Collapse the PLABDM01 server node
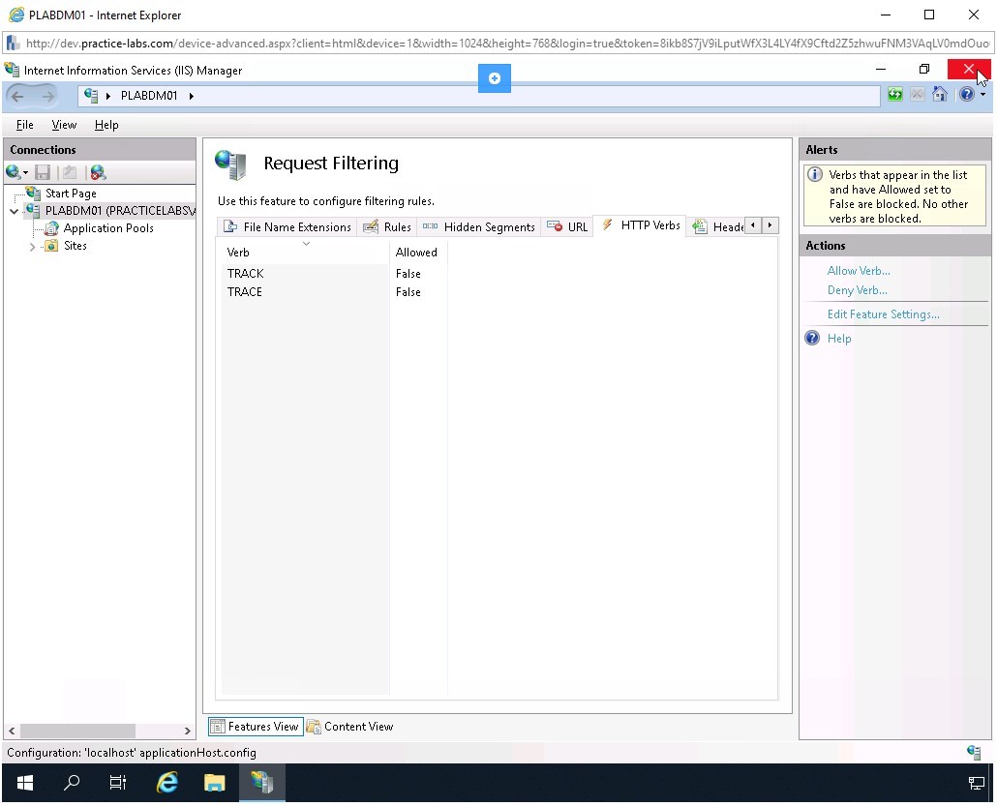This screenshot has width=997, height=806. [x=14, y=210]
